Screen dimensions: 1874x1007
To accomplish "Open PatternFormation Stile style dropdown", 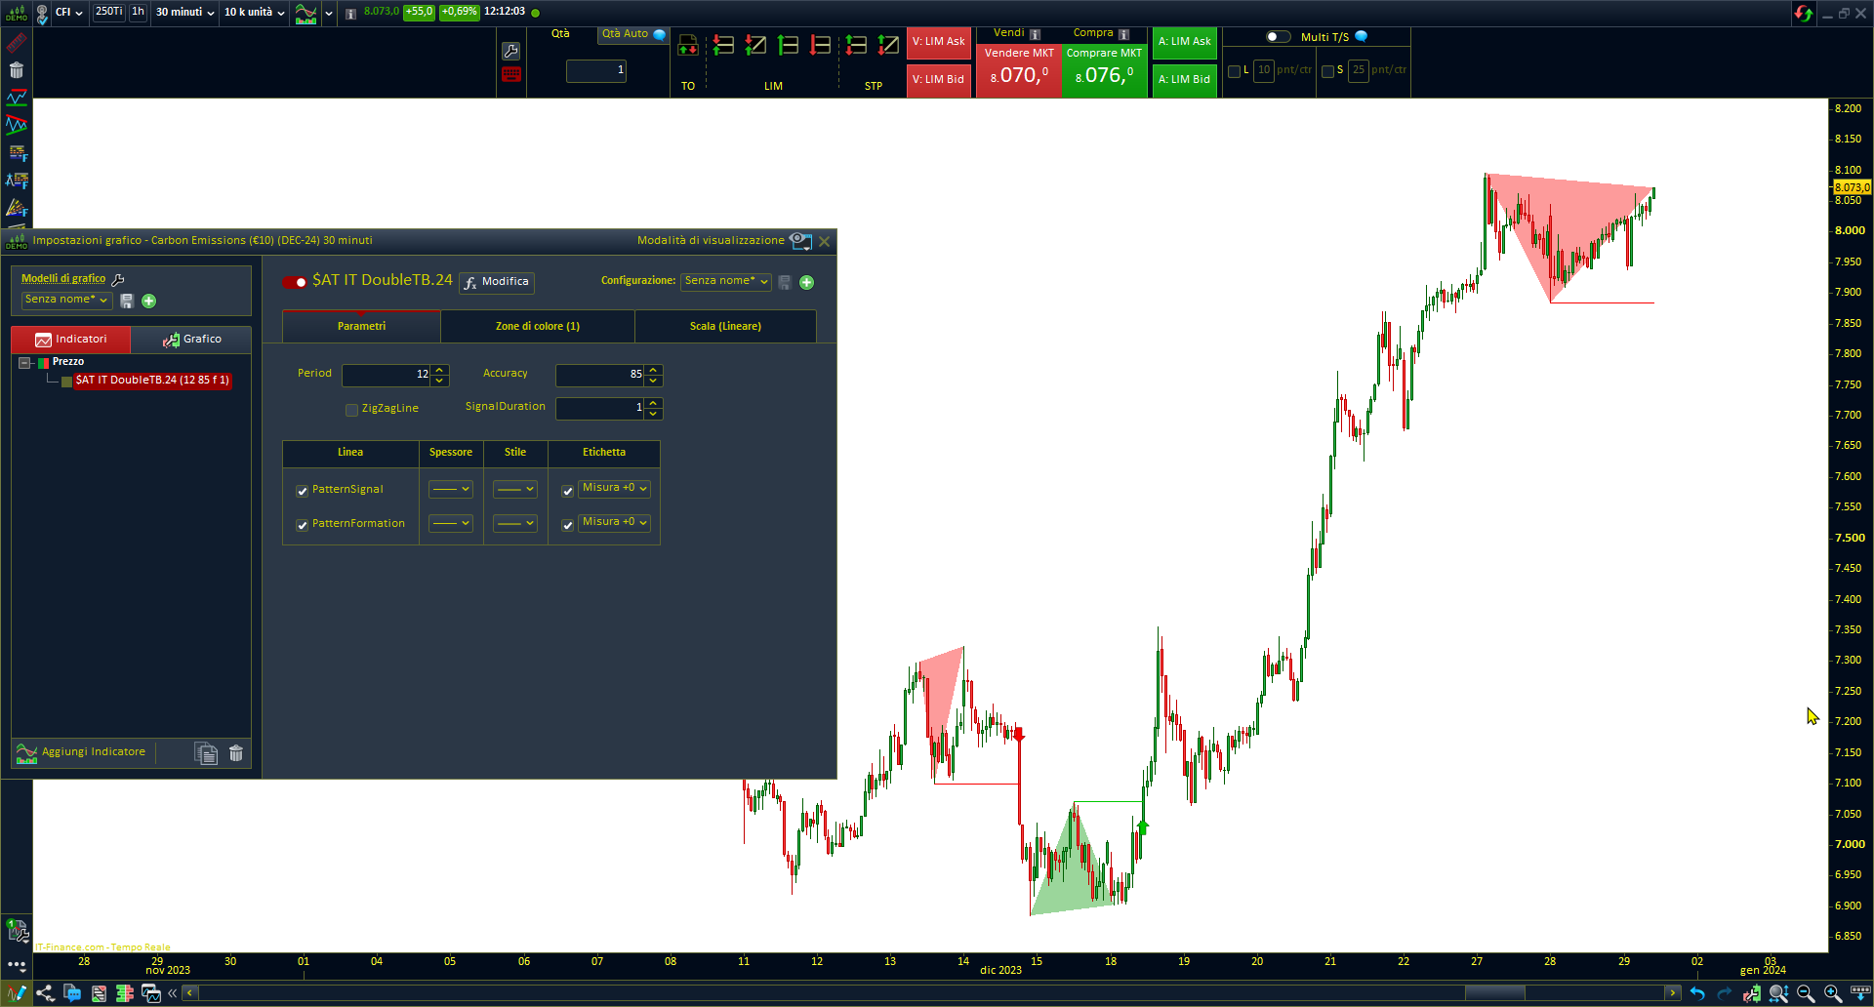I will tap(515, 523).
